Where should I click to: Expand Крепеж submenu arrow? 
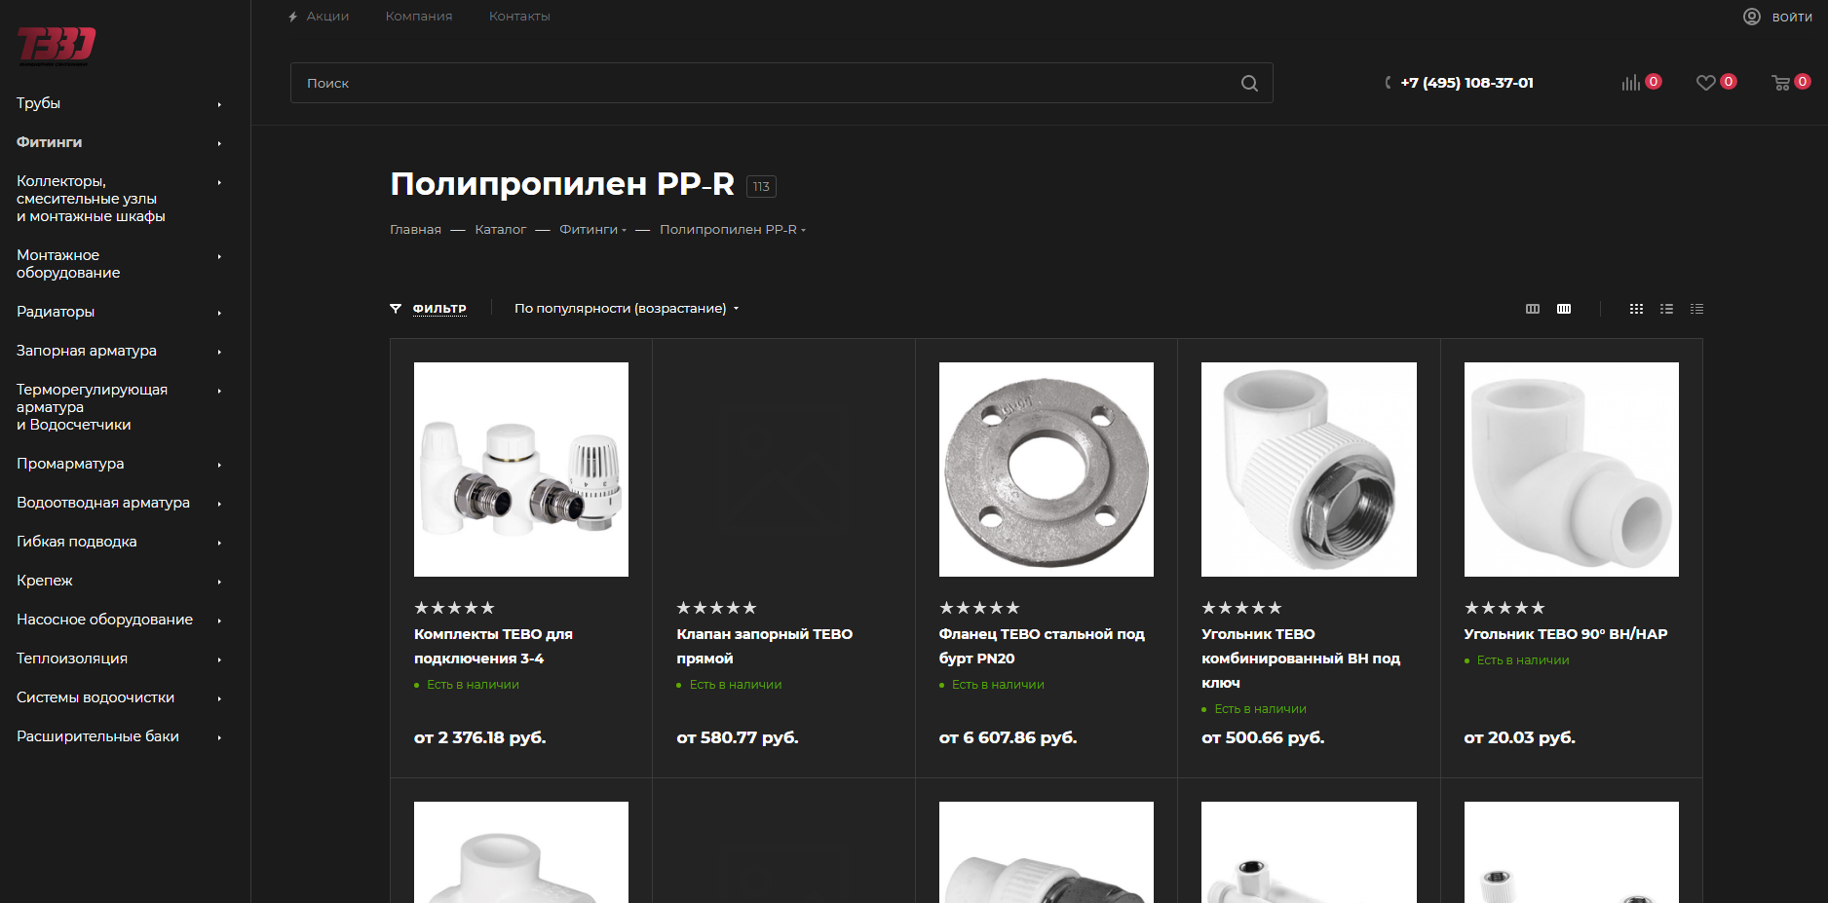219,582
